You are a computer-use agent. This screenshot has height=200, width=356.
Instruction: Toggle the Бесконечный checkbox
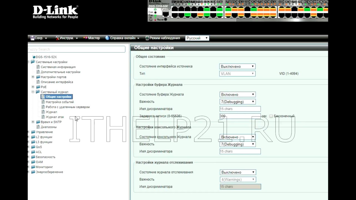pyautogui.click(x=271, y=116)
